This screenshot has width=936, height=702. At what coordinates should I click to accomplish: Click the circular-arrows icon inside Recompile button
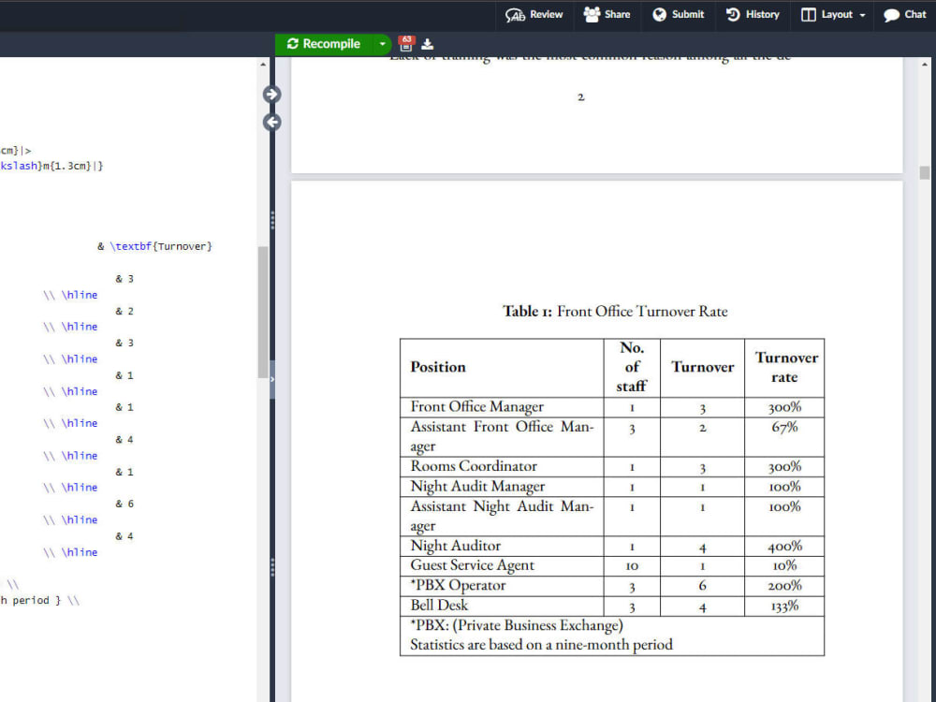292,44
